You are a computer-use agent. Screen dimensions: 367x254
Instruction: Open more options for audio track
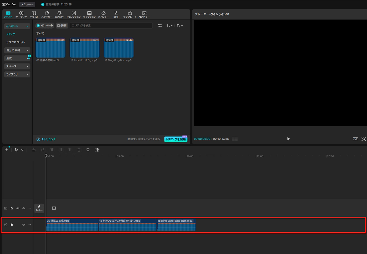(30, 225)
